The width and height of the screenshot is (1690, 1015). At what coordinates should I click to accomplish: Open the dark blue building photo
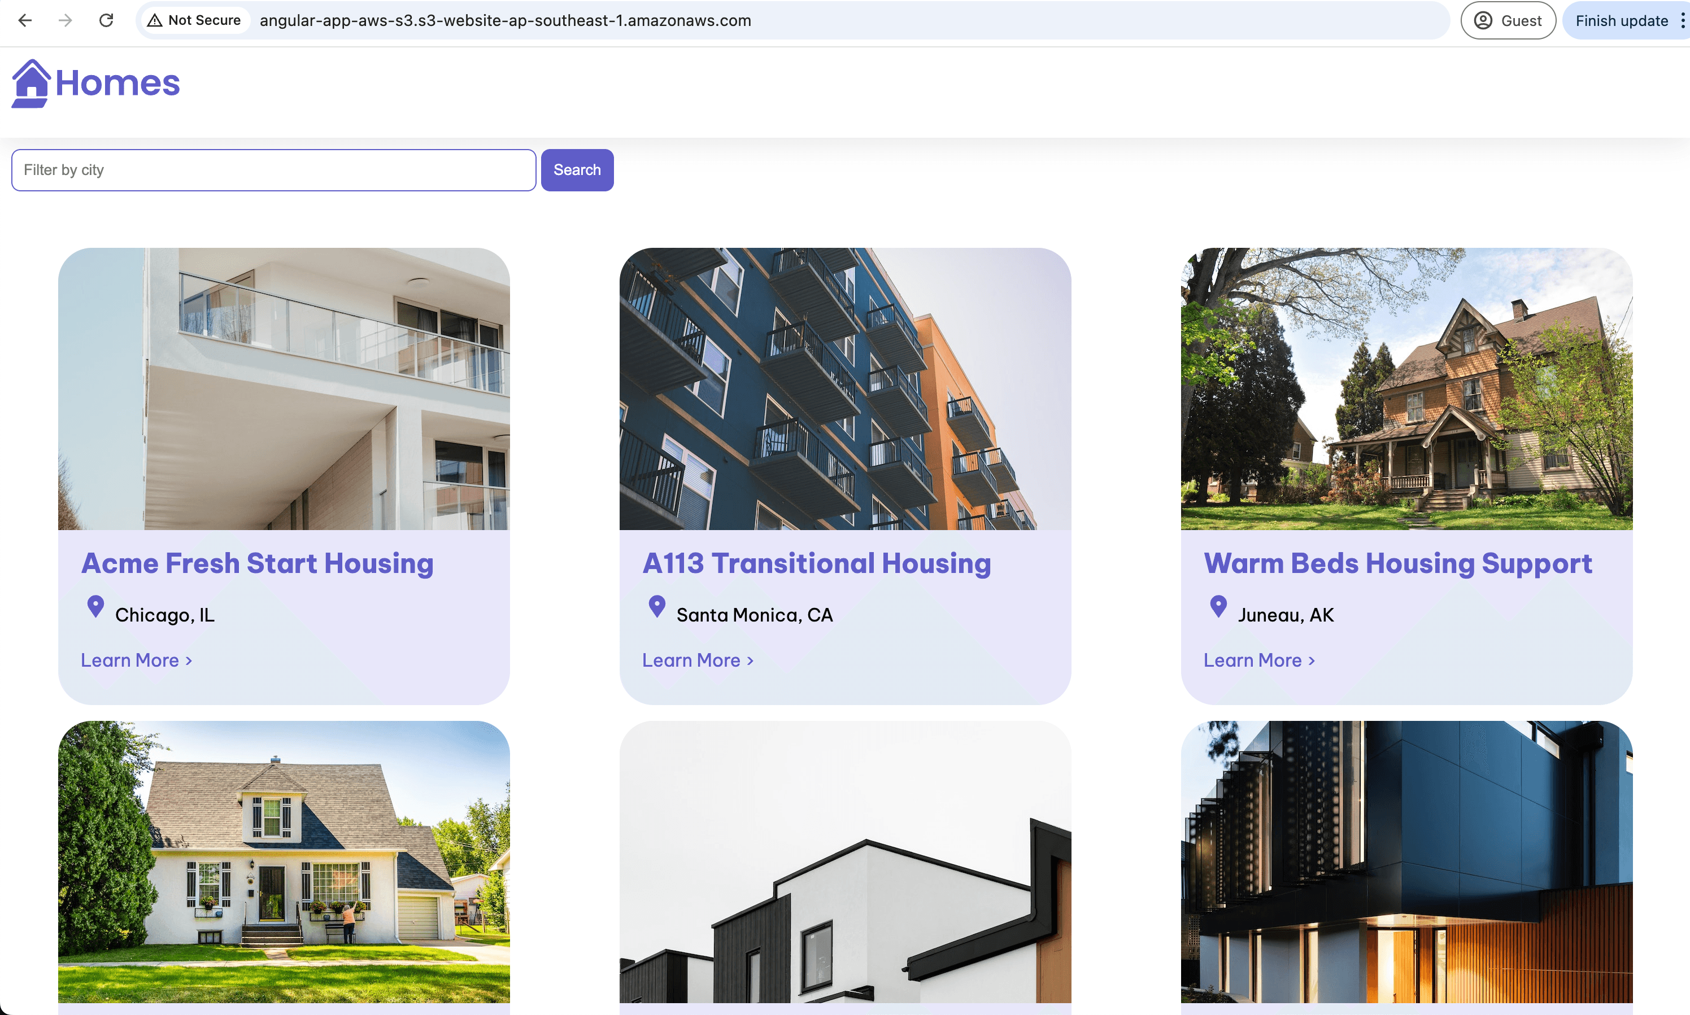point(1407,862)
